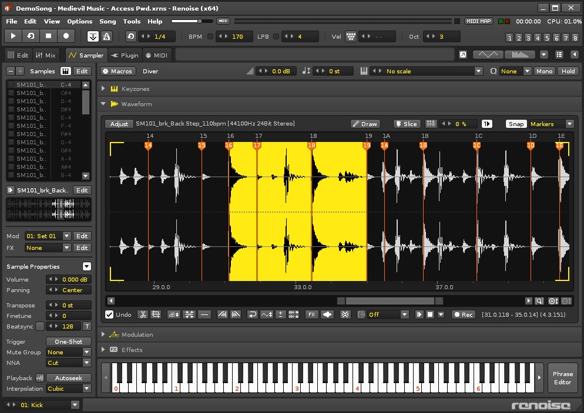The image size is (584, 413).
Task: Click the FX process button in waveform toolbar
Action: pos(312,314)
